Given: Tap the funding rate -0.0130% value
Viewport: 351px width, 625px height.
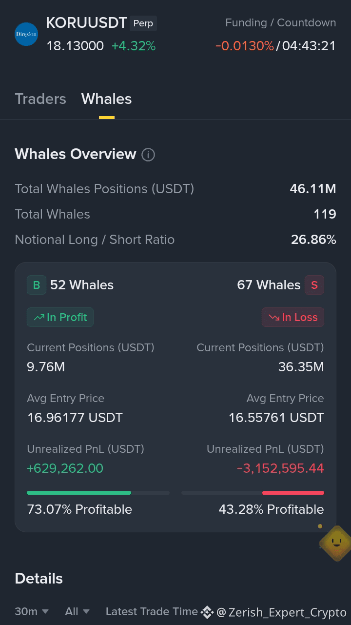Looking at the screenshot, I should tap(245, 46).
